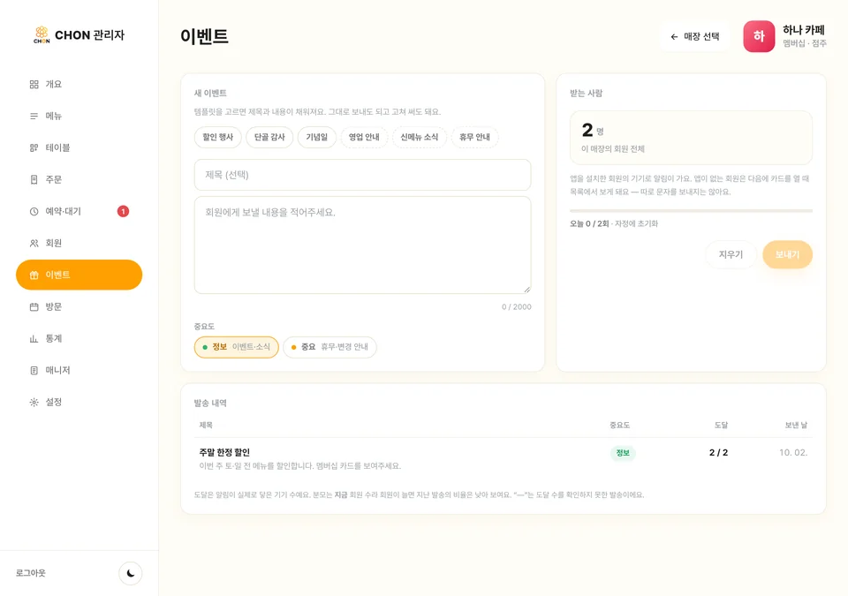Open the 통계 sidebar page
Screen dimensions: 848x596
79,338
